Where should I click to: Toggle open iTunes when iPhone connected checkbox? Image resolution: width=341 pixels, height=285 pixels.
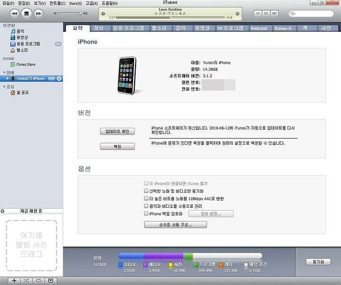pyautogui.click(x=146, y=184)
